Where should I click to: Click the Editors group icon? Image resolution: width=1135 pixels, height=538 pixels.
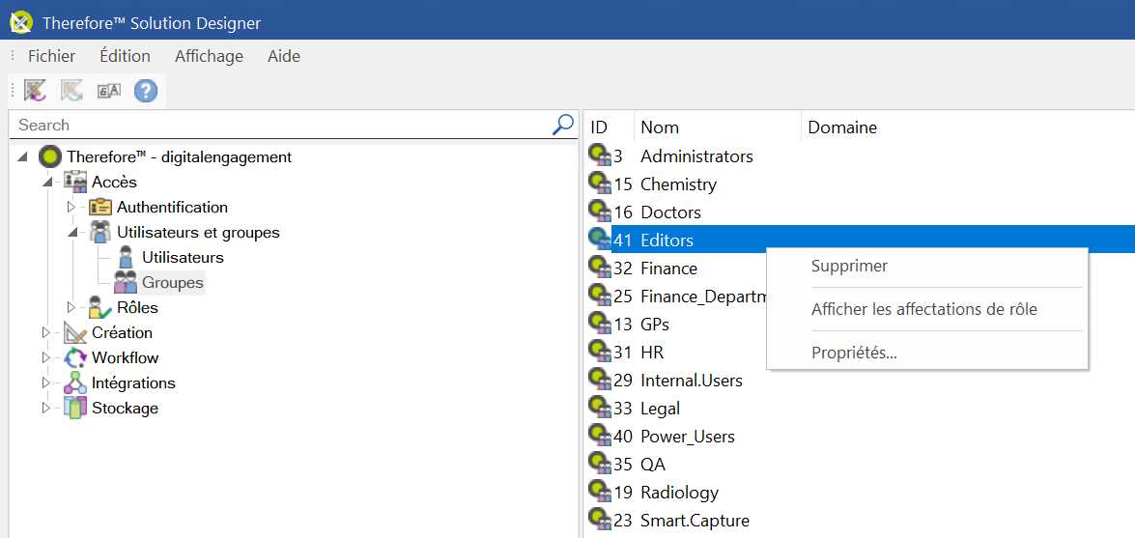tap(599, 240)
